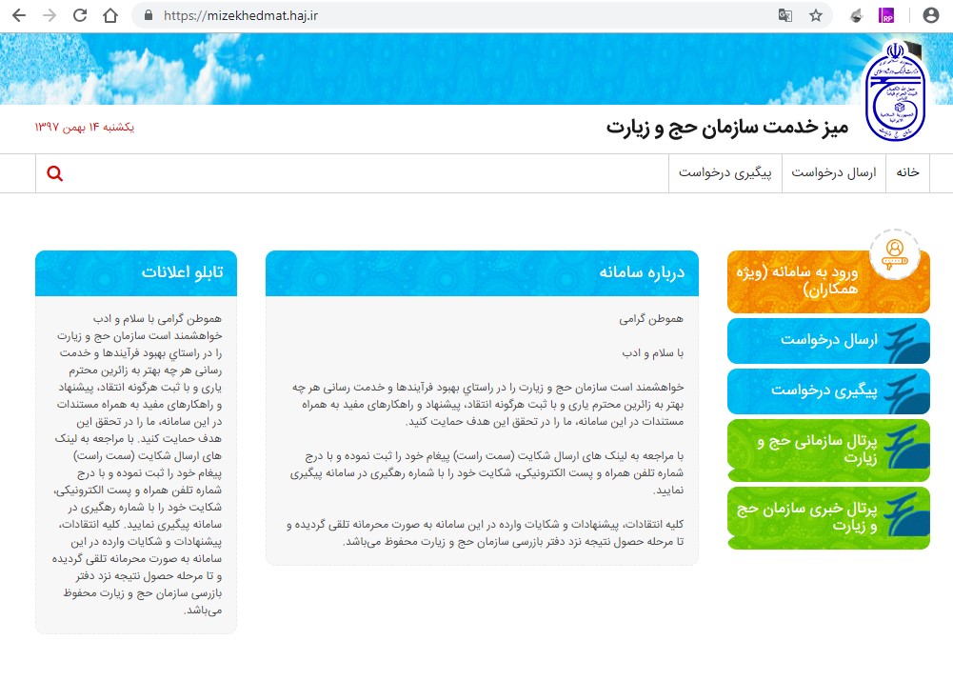Open the خانه menu item
953x681 pixels.
point(907,172)
